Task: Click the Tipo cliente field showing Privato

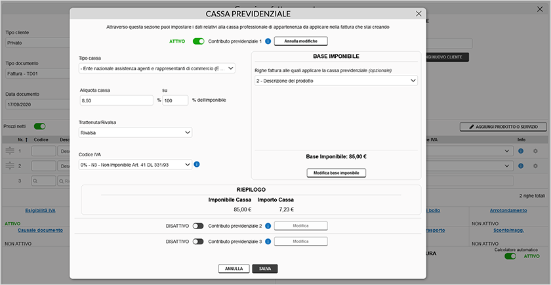Action: coord(37,43)
